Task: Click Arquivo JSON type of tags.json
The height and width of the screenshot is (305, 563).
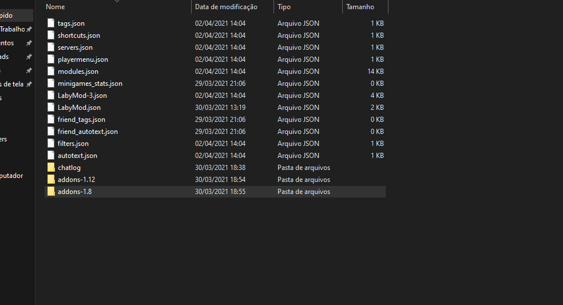Action: pyautogui.click(x=298, y=23)
